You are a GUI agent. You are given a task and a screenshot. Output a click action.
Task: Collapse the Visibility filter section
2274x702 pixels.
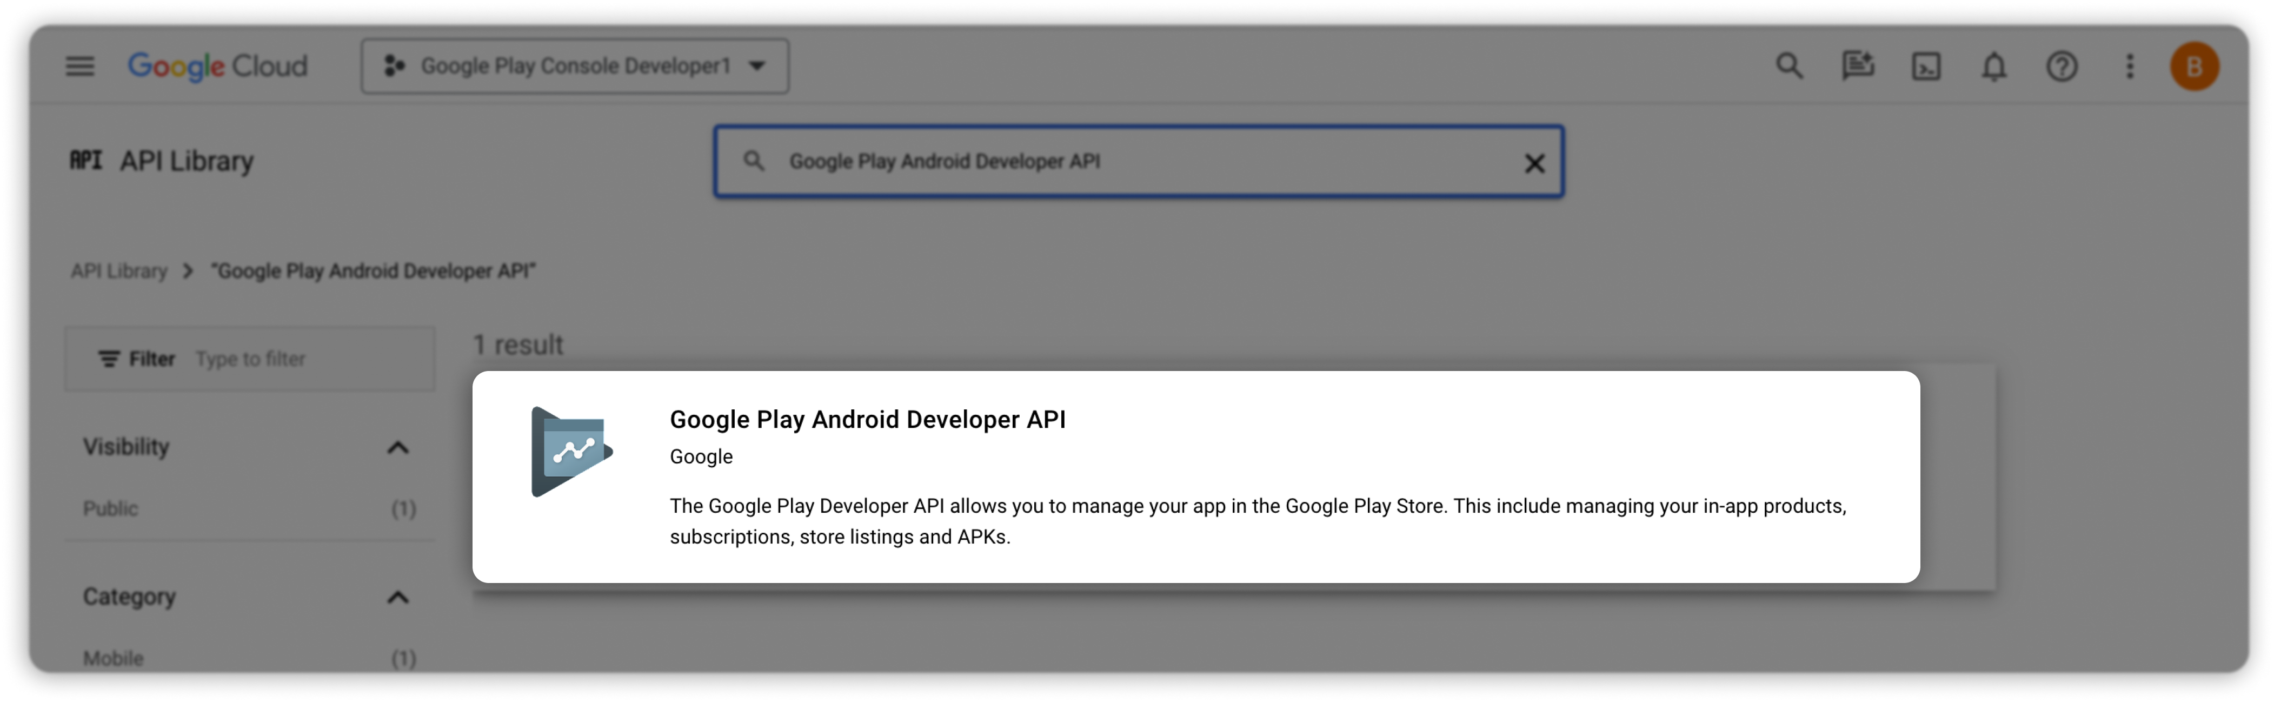click(x=398, y=448)
